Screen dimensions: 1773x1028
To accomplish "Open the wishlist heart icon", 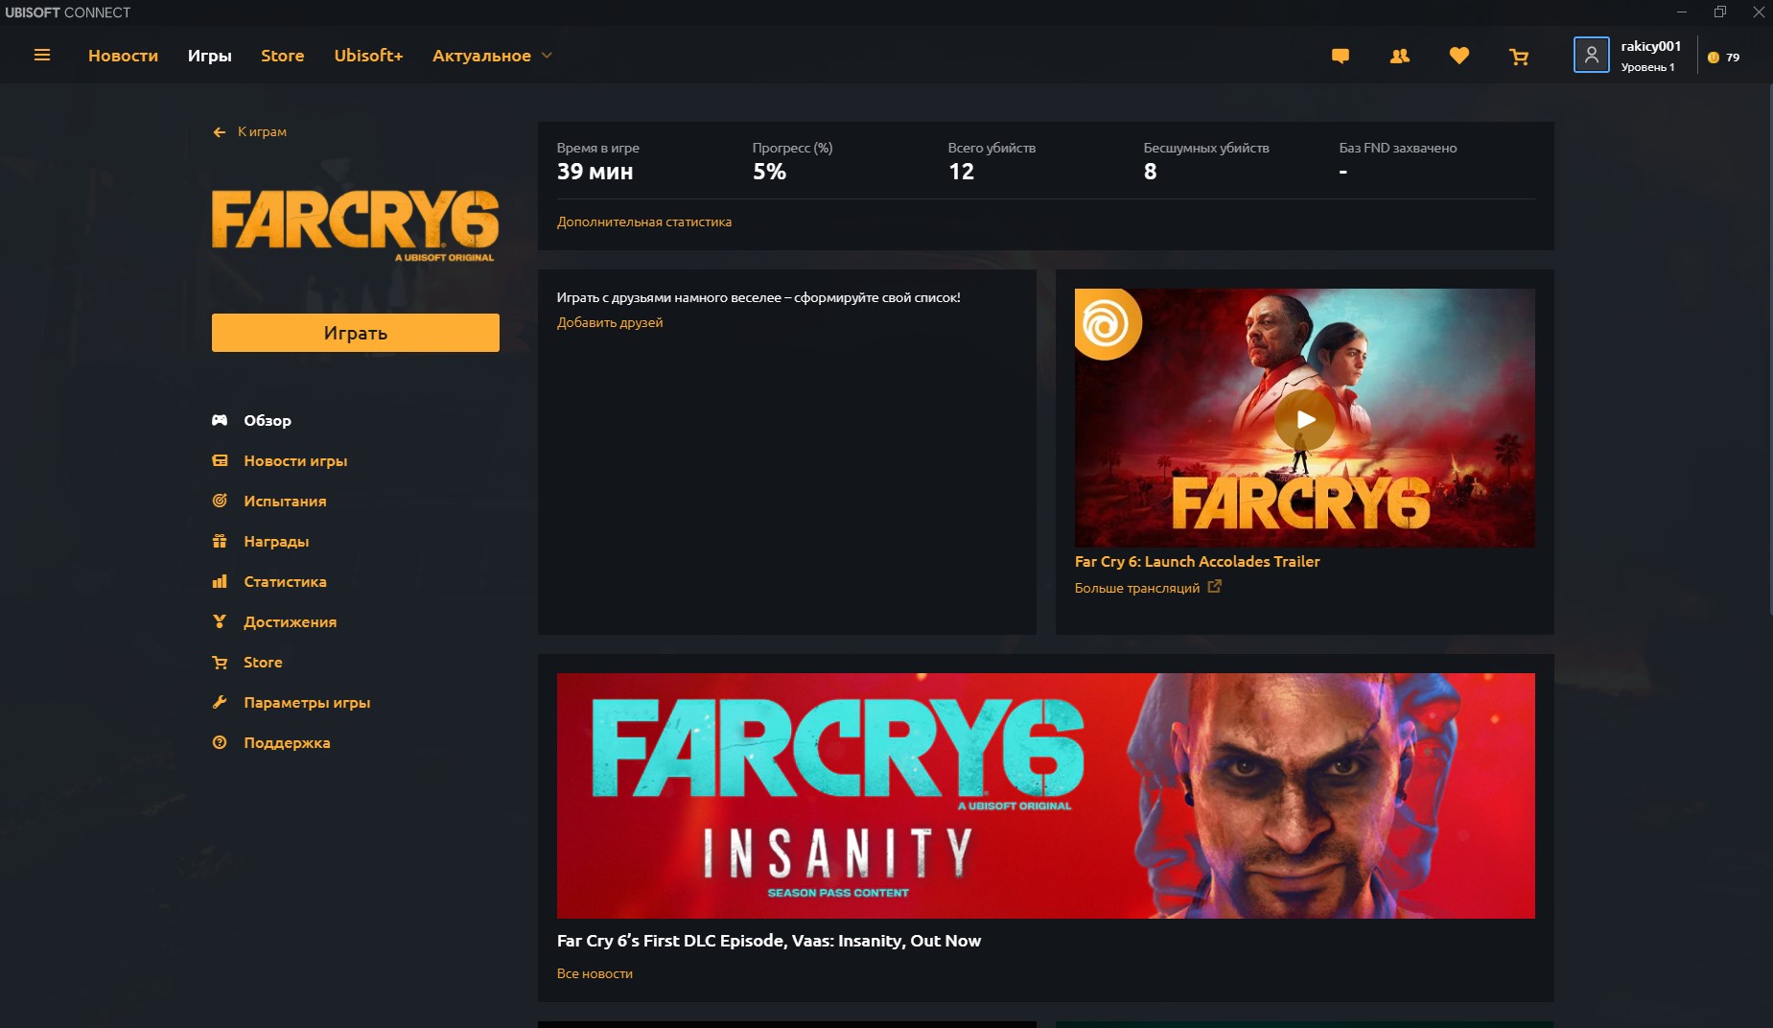I will click(x=1459, y=57).
